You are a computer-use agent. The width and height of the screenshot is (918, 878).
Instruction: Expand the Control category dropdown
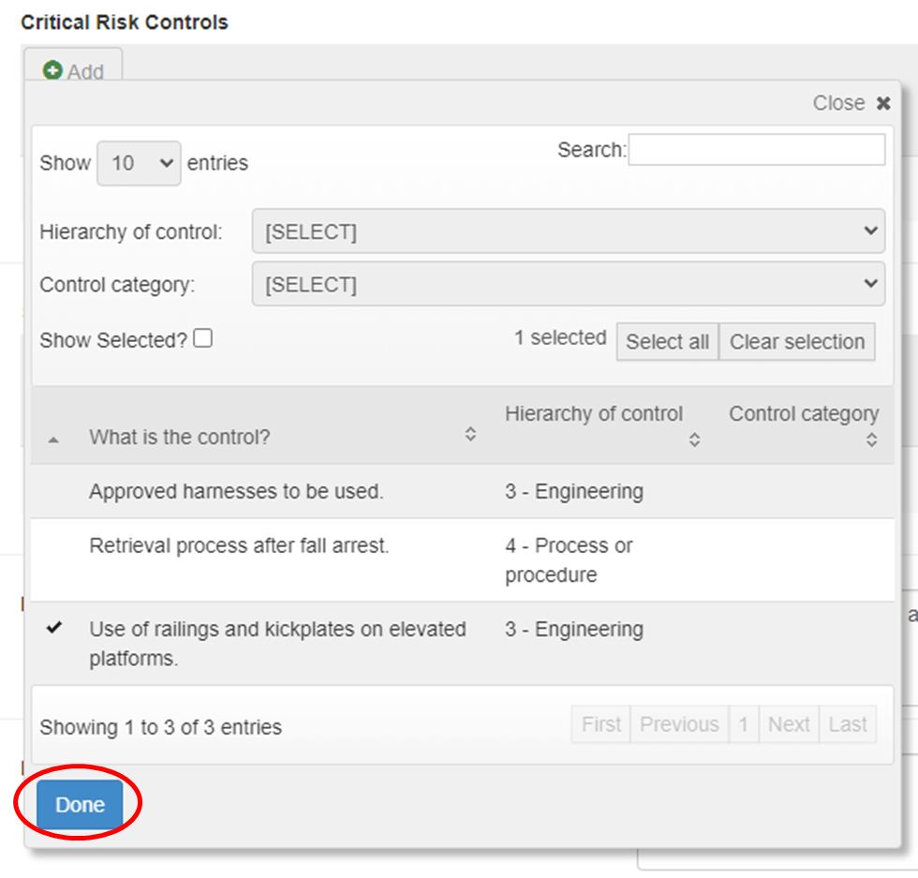pos(568,284)
